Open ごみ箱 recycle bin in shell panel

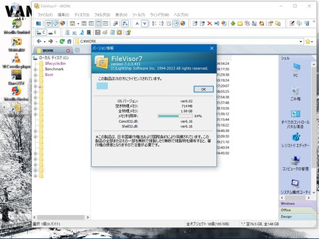[296, 94]
